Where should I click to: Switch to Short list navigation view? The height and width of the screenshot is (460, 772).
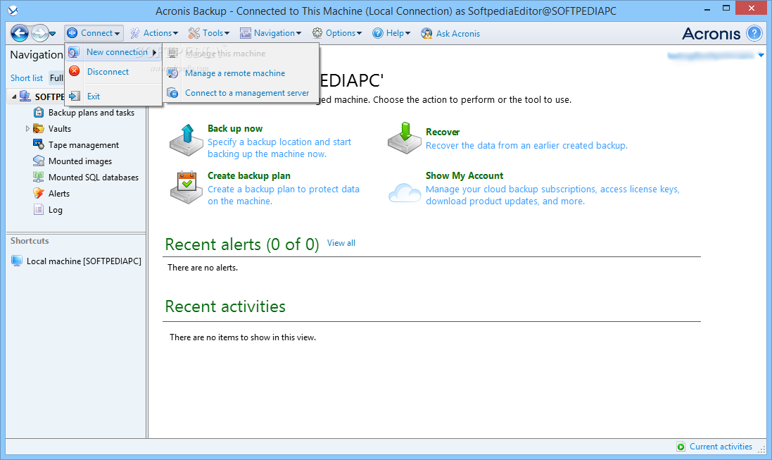(27, 78)
